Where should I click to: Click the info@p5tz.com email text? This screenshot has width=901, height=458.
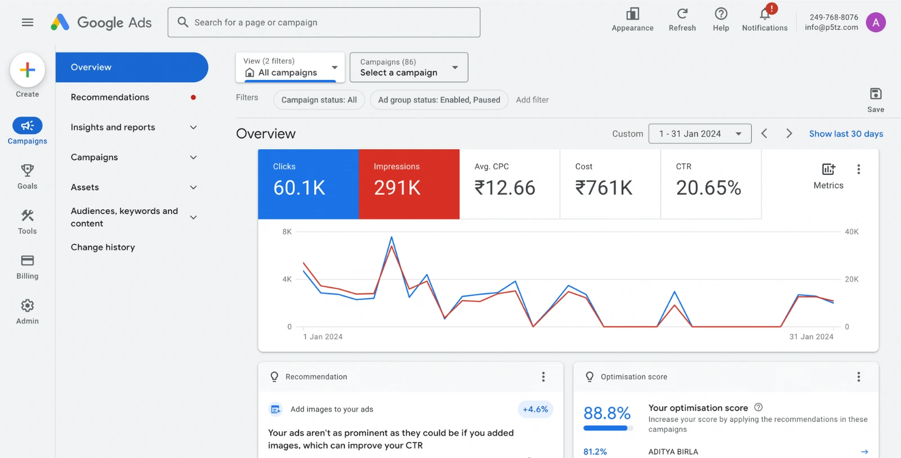pos(832,28)
